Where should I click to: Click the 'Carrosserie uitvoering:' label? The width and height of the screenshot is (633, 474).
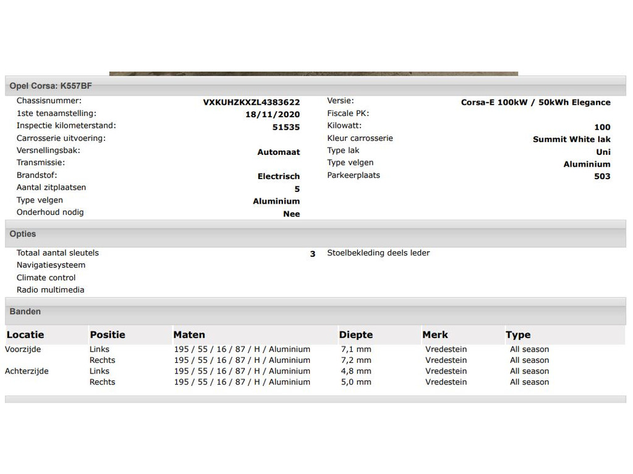tap(61, 138)
